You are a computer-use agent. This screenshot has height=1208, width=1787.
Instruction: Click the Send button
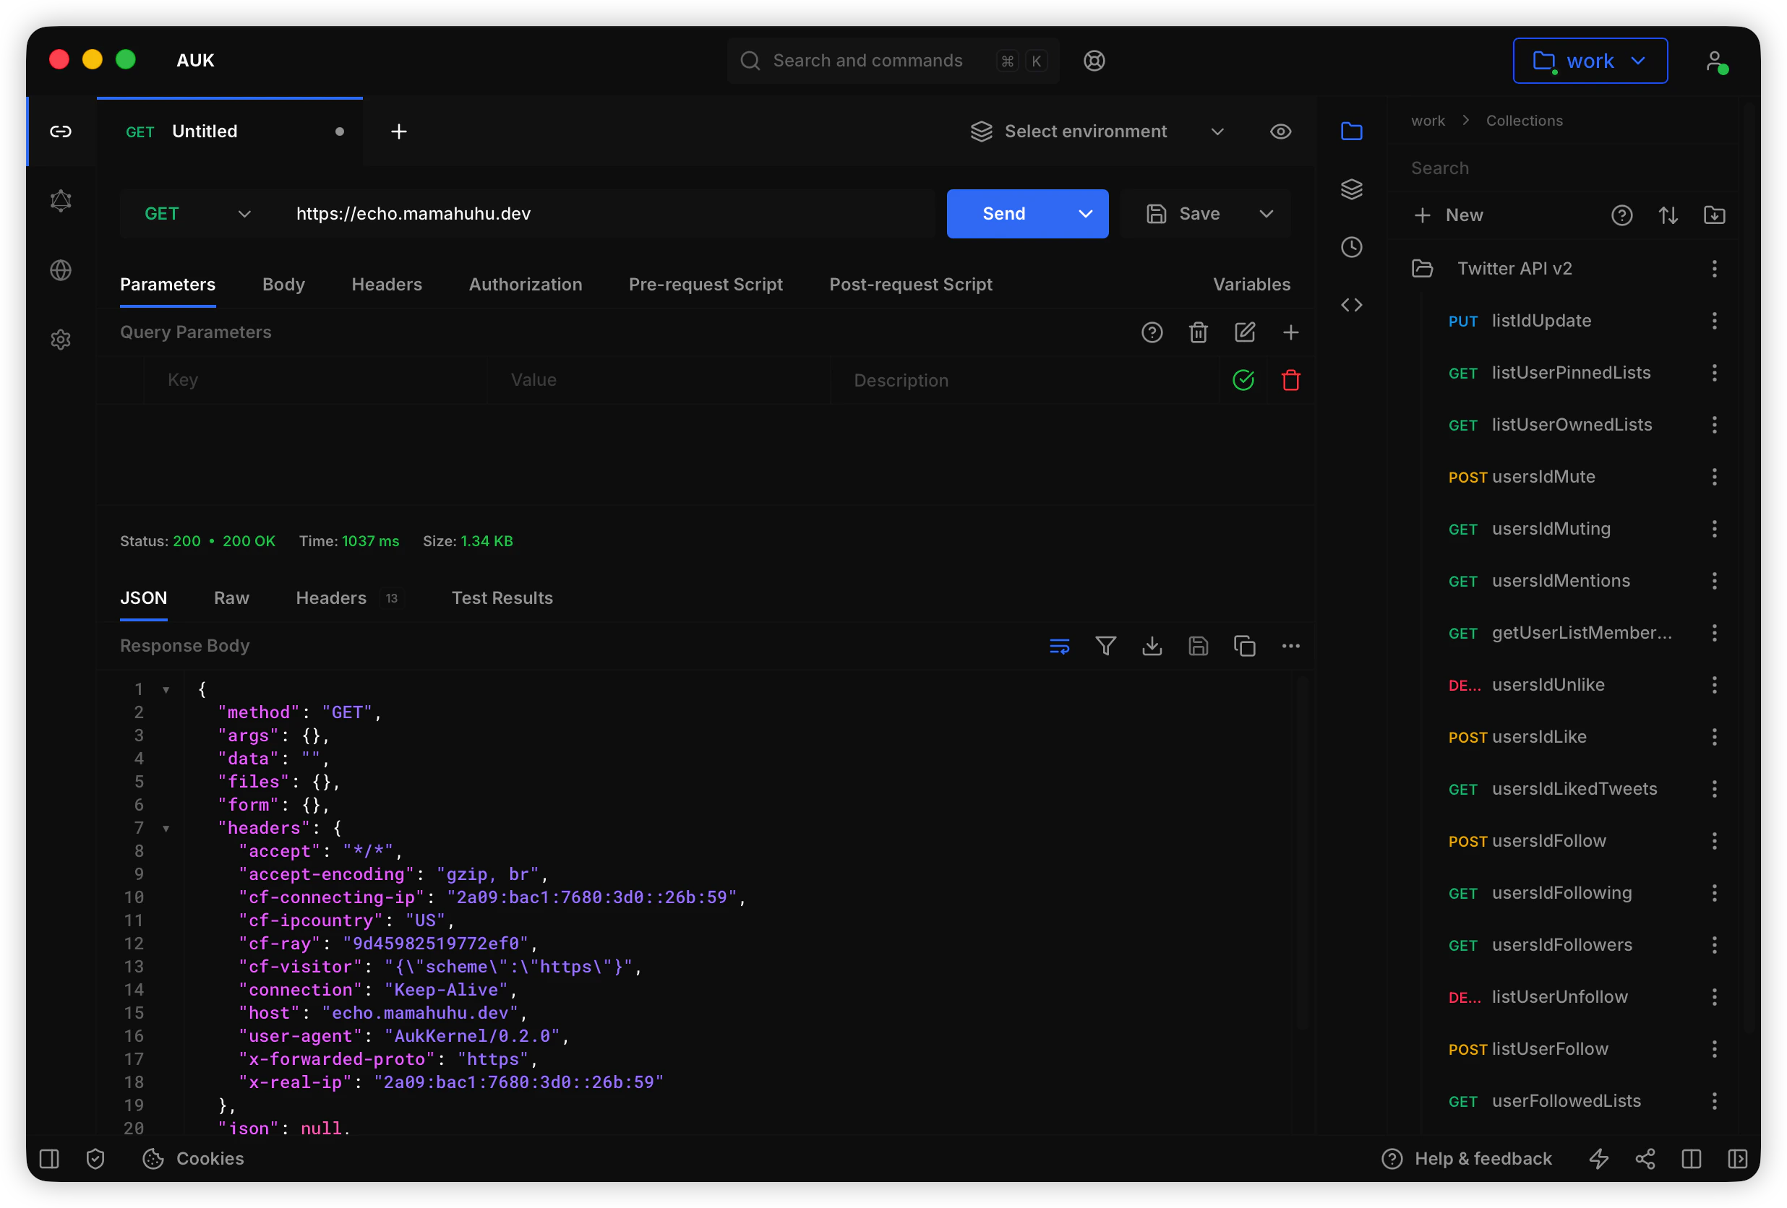(1003, 214)
